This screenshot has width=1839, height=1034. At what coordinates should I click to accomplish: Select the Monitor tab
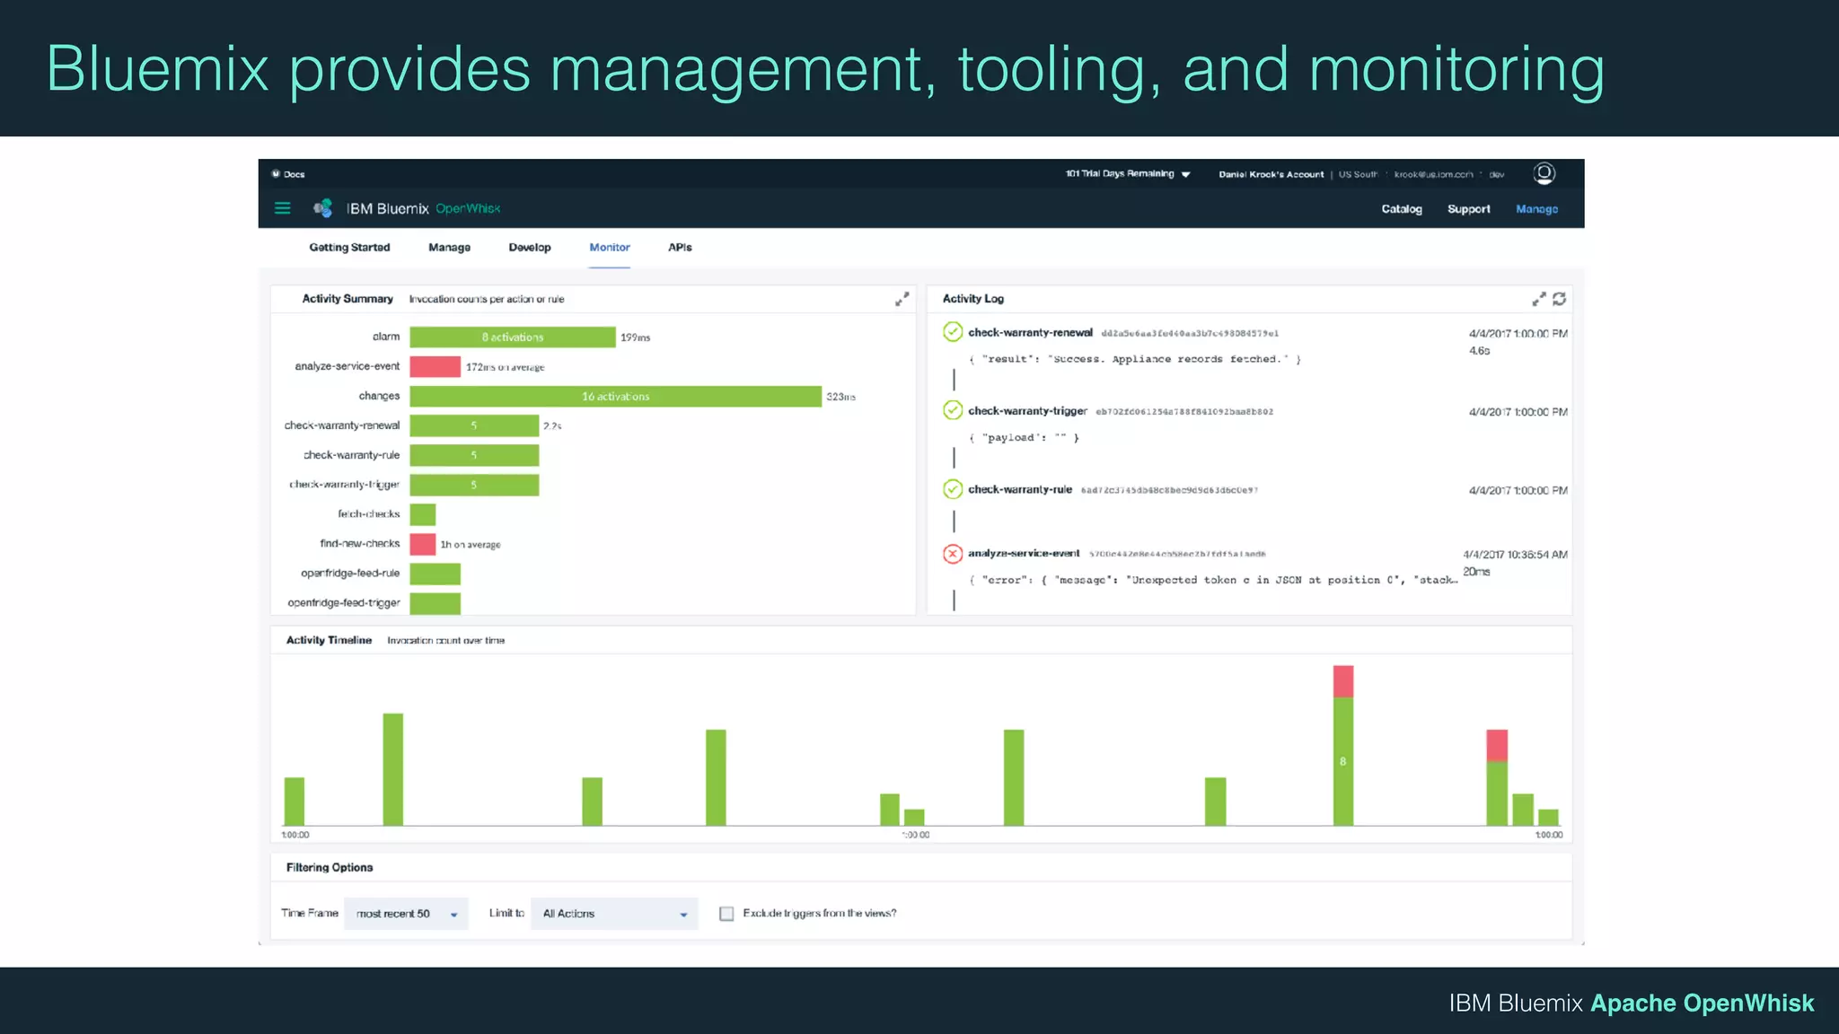(x=610, y=248)
